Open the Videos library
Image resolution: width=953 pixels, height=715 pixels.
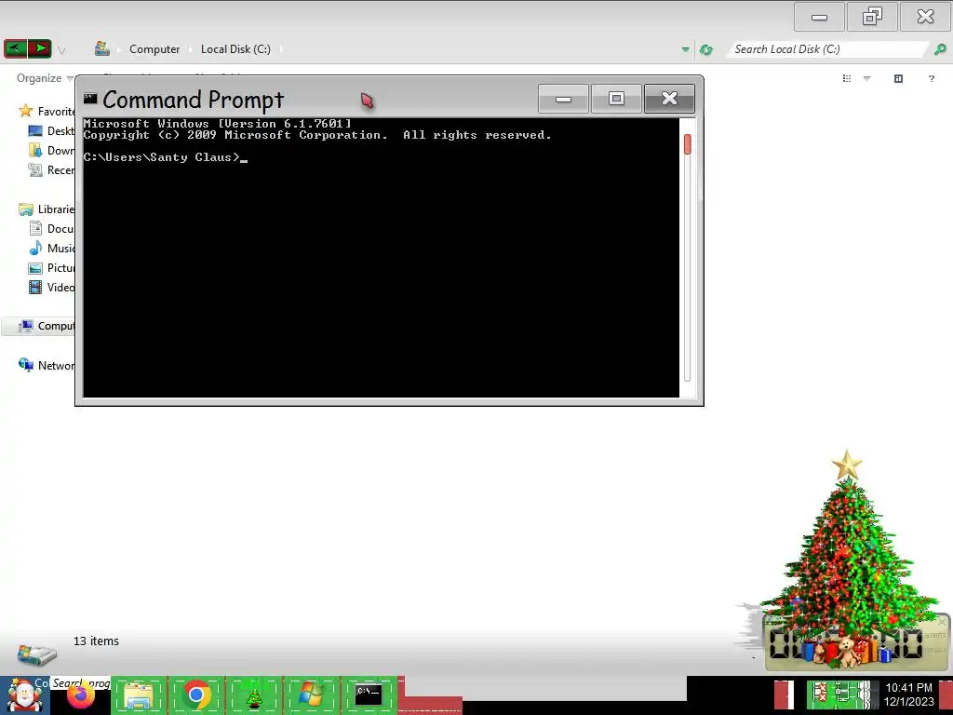52,287
